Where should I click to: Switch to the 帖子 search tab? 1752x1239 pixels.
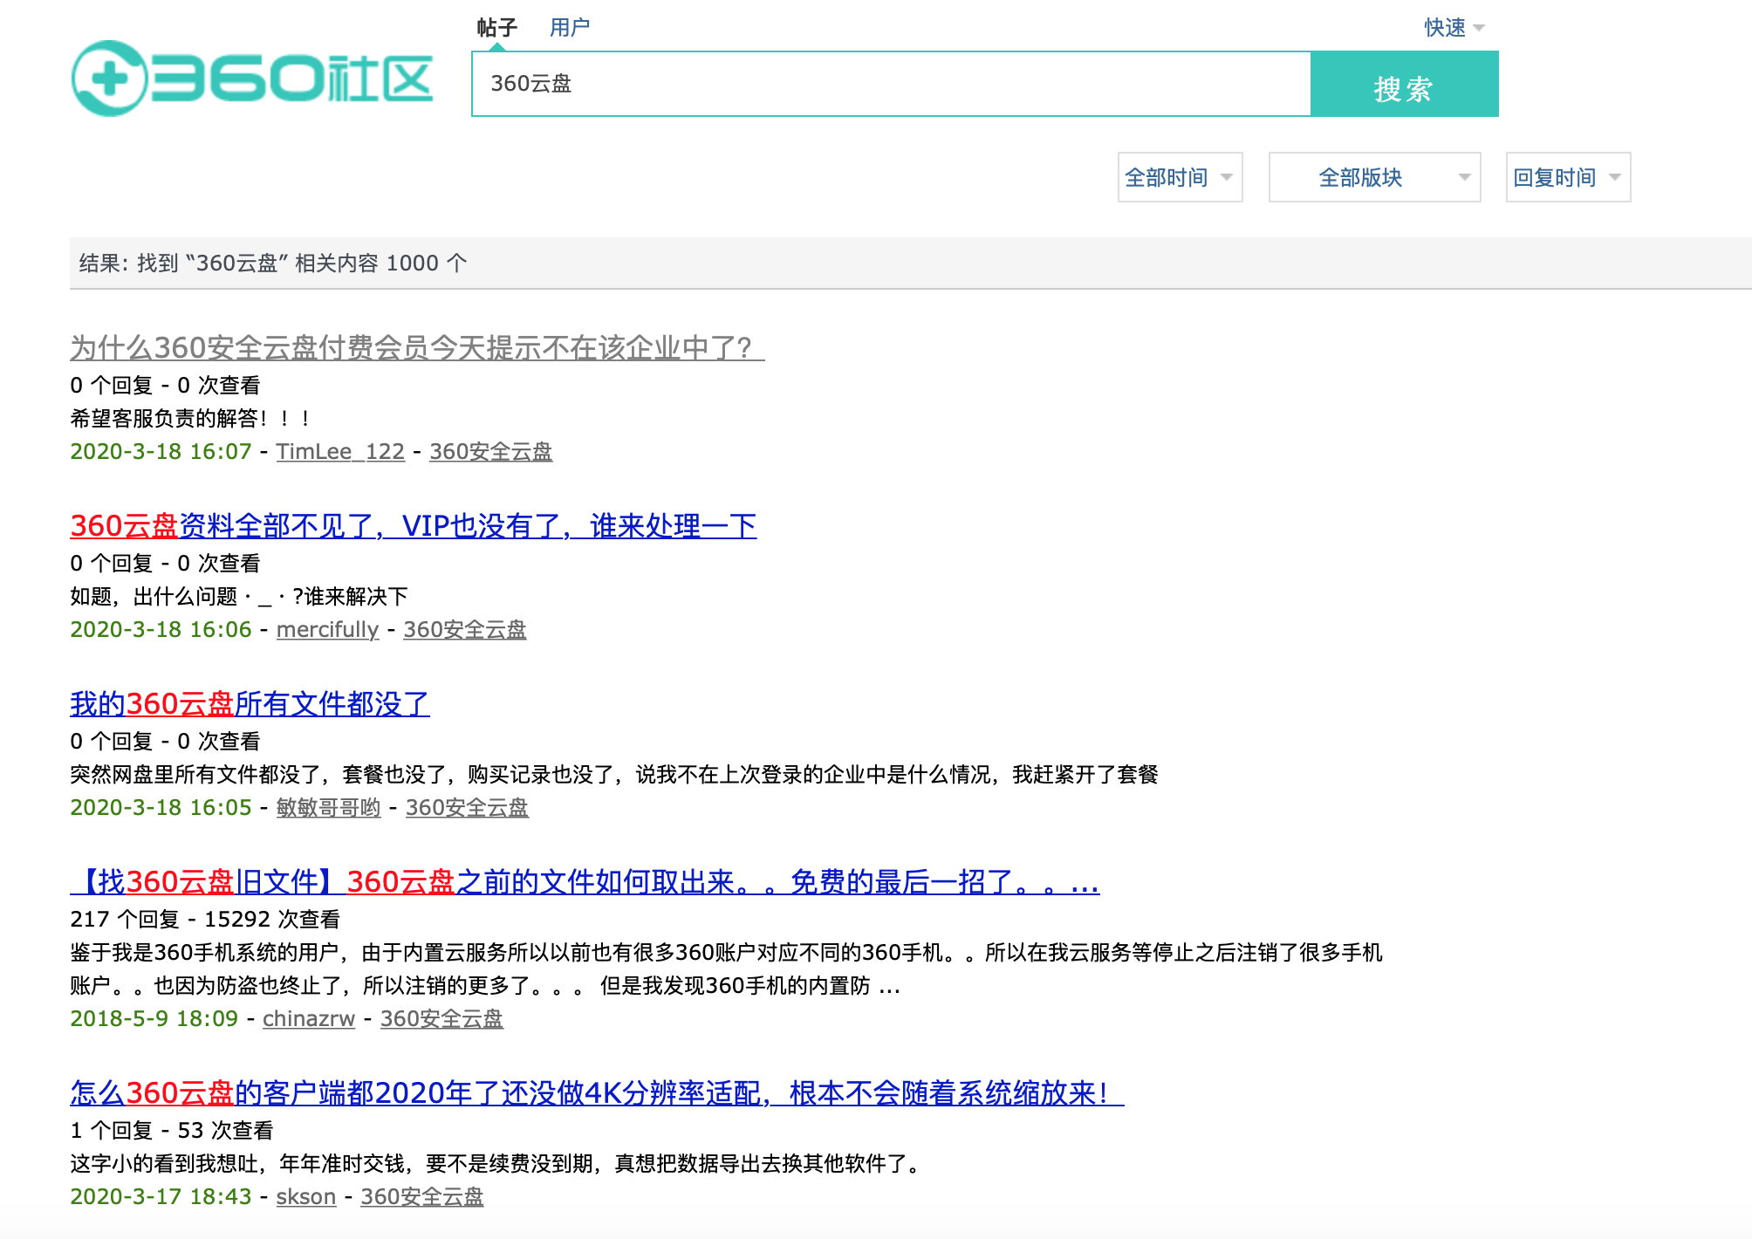click(x=496, y=27)
